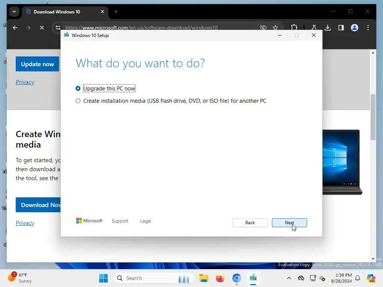Open Chrome downloads icon
This screenshot has width=383, height=287.
pyautogui.click(x=328, y=28)
